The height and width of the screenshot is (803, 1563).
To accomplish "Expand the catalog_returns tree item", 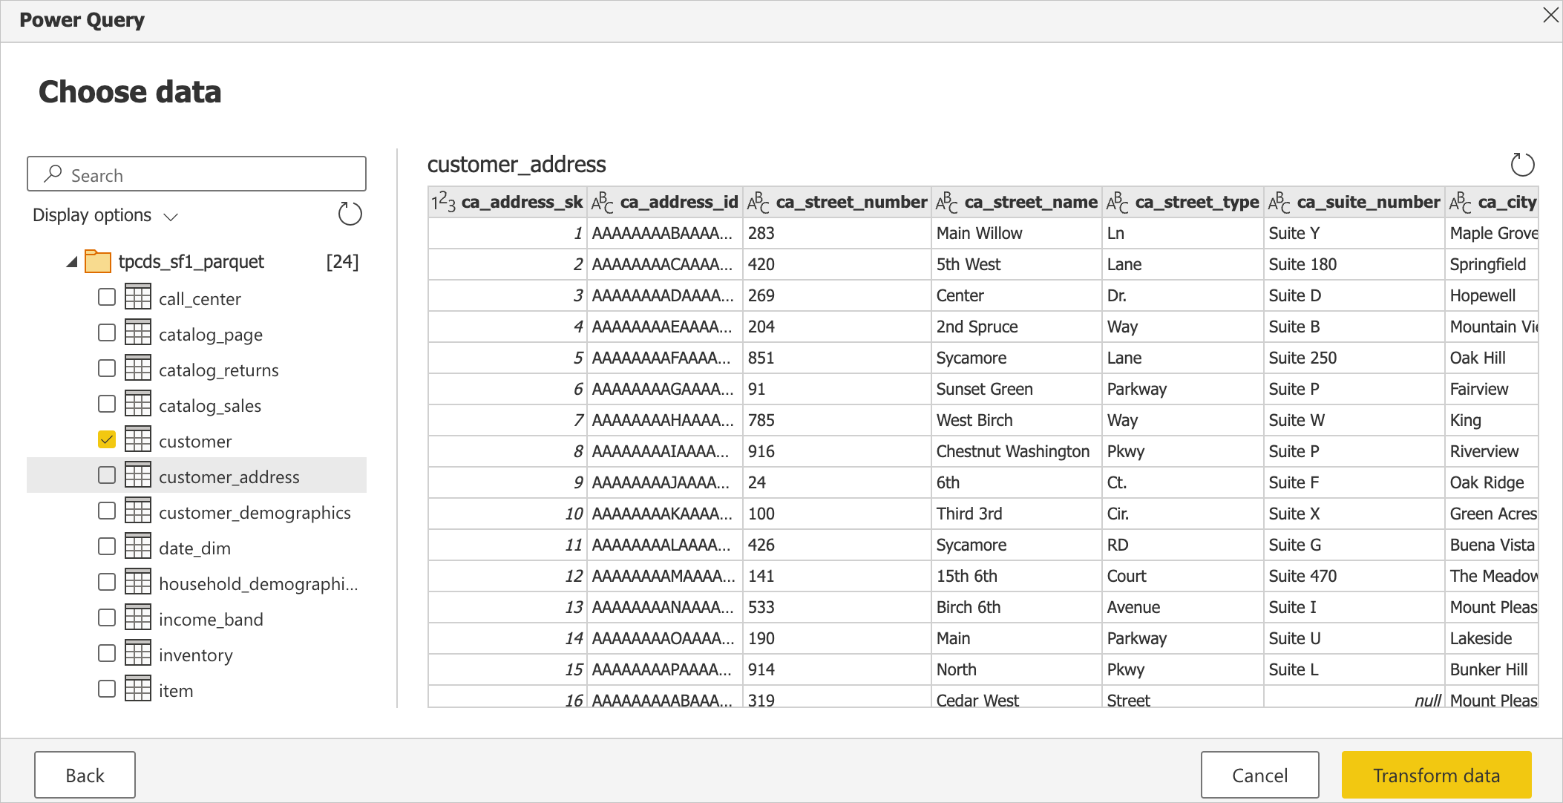I will click(x=218, y=369).
